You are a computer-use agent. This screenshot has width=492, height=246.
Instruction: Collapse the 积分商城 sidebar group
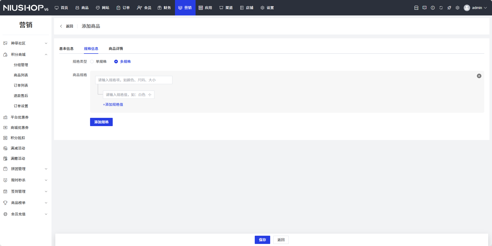(26, 55)
